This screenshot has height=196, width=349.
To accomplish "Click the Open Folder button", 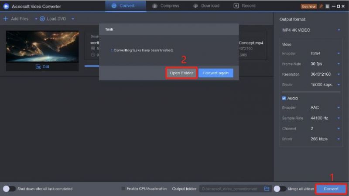I will [181, 73].
